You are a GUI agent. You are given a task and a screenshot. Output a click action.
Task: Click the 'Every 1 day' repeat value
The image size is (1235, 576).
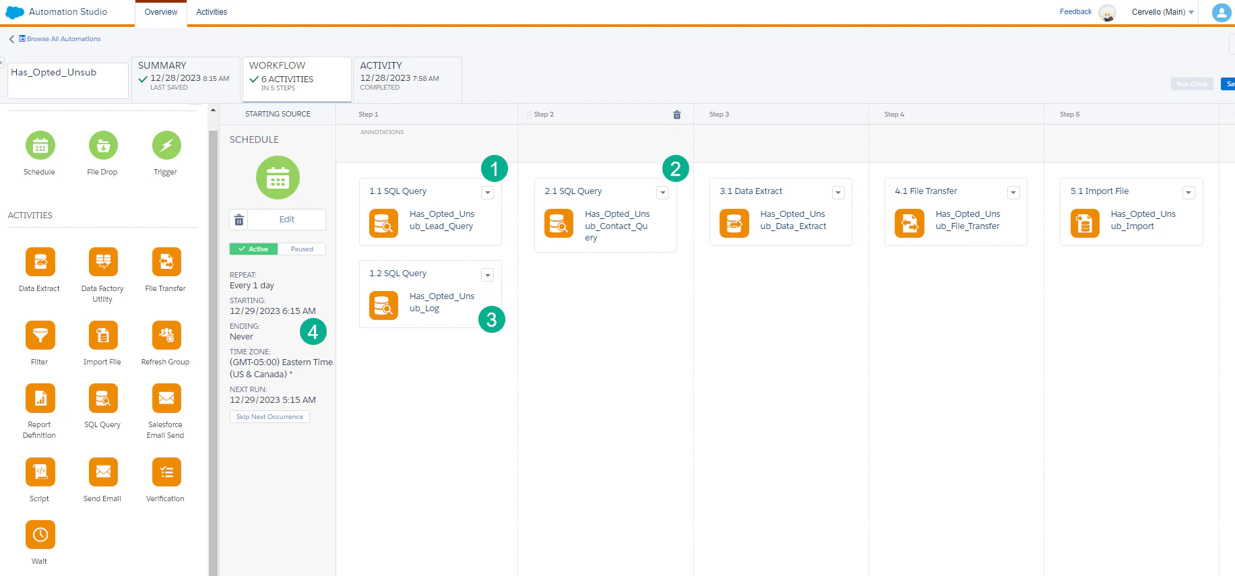tap(252, 286)
